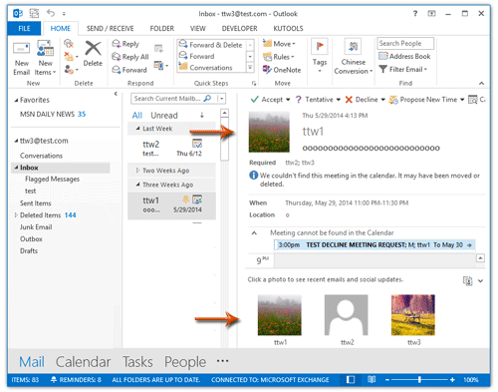Image resolution: width=498 pixels, height=392 pixels.
Task: Open the SEND / RECEIVE tab
Action: coord(111,29)
